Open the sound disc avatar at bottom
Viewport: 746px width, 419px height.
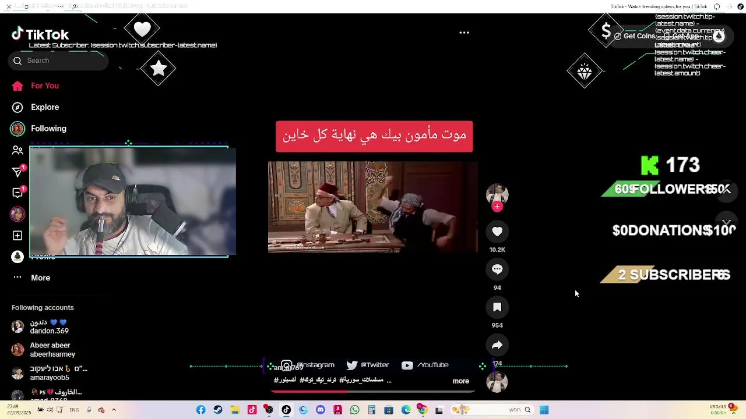pyautogui.click(x=497, y=382)
